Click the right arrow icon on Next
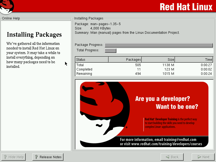The width and height of the screenshot is (216, 162). click(x=199, y=157)
